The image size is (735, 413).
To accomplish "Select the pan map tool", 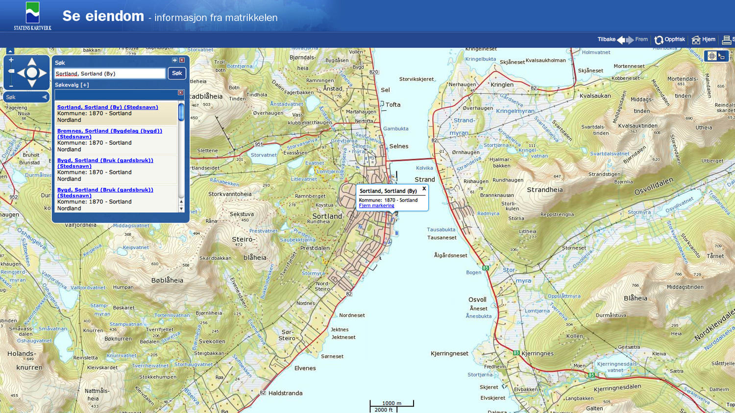I will 711,56.
